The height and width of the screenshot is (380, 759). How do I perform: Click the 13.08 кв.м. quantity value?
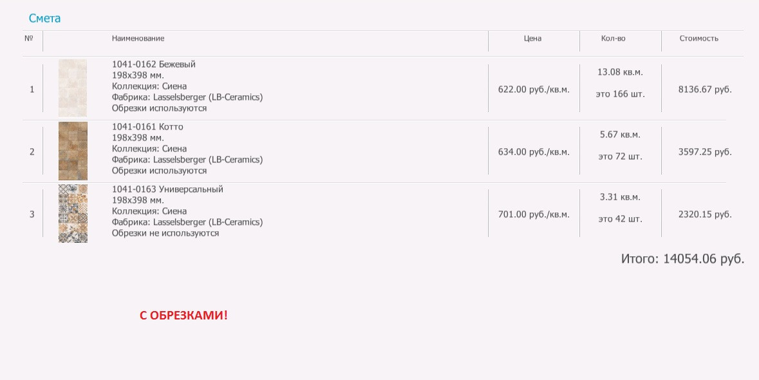[x=620, y=72]
